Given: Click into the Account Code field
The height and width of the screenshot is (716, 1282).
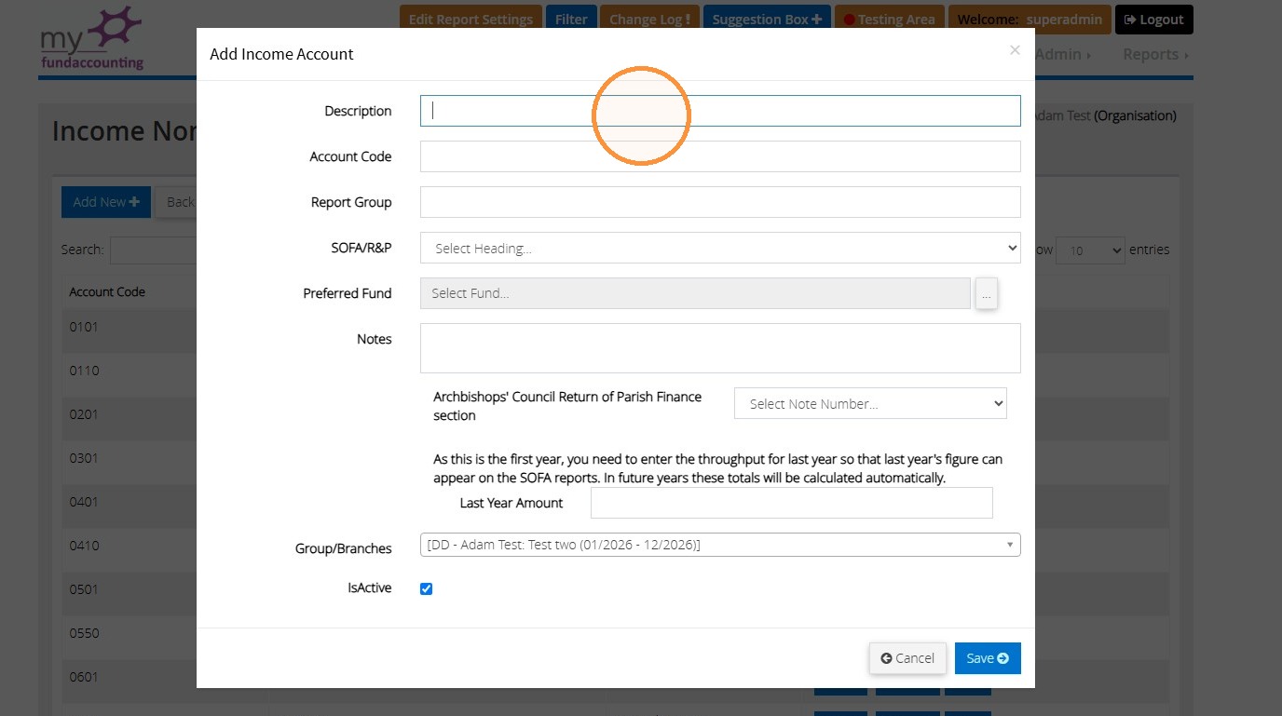Looking at the screenshot, I should (x=720, y=156).
